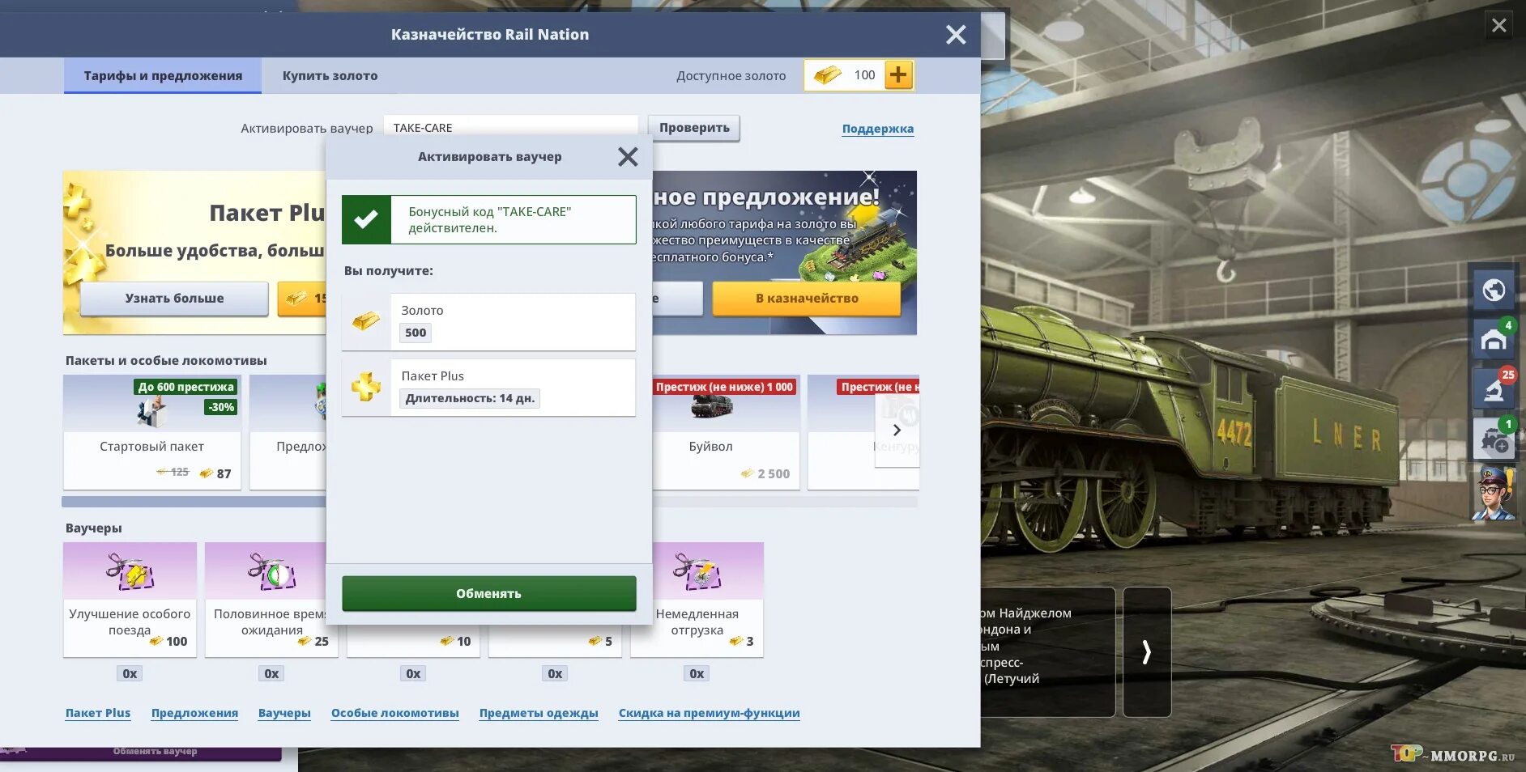Click the conductor avatar icon
The width and height of the screenshot is (1526, 772).
click(1494, 494)
